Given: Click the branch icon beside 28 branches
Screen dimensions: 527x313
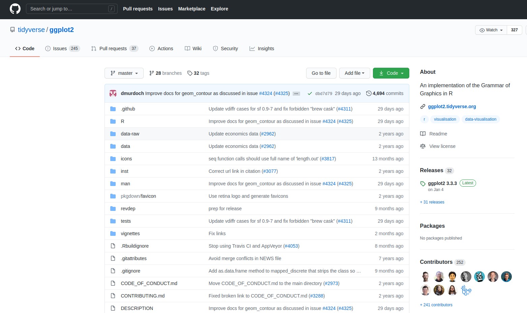Looking at the screenshot, I should coord(152,73).
